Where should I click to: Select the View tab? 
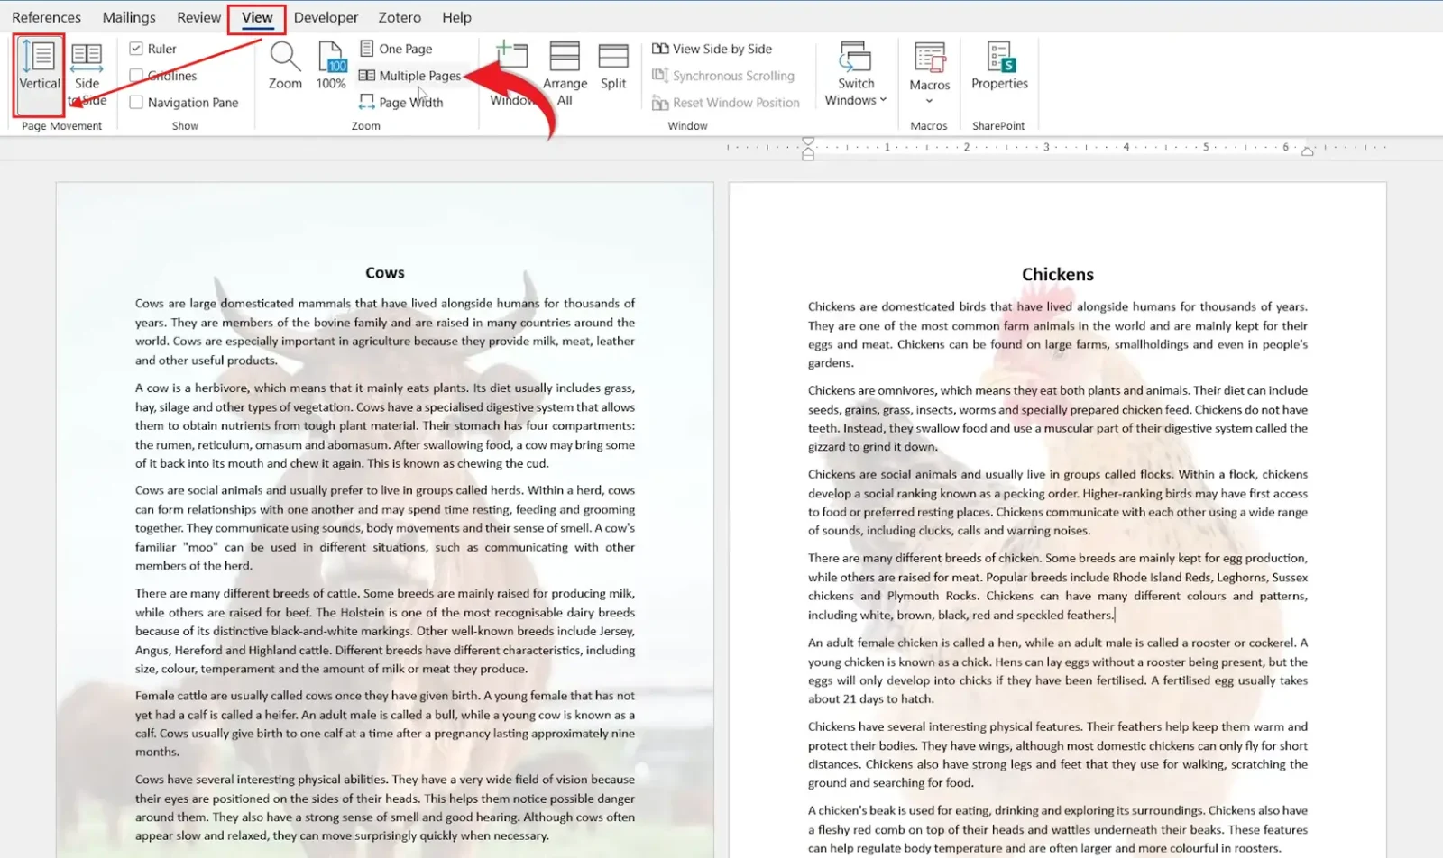point(257,17)
